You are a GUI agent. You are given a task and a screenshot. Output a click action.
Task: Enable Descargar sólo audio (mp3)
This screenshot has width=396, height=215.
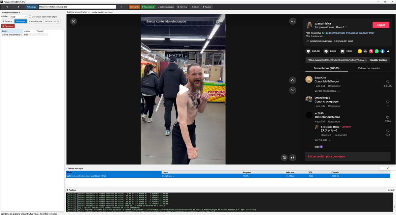click(x=43, y=16)
